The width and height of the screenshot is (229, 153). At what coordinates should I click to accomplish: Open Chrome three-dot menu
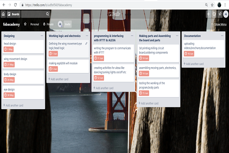(225, 5)
